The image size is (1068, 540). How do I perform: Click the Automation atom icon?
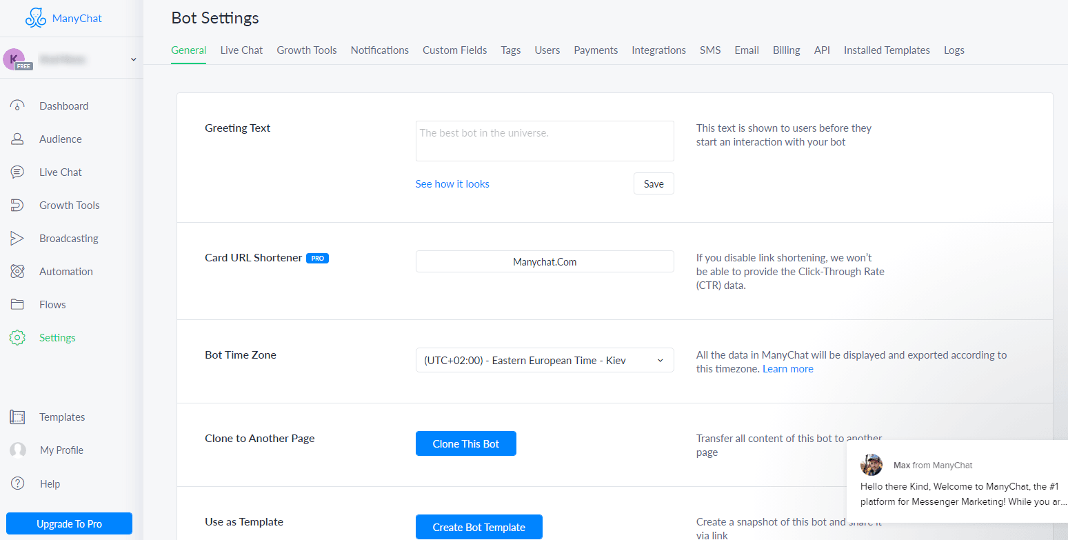(x=17, y=272)
